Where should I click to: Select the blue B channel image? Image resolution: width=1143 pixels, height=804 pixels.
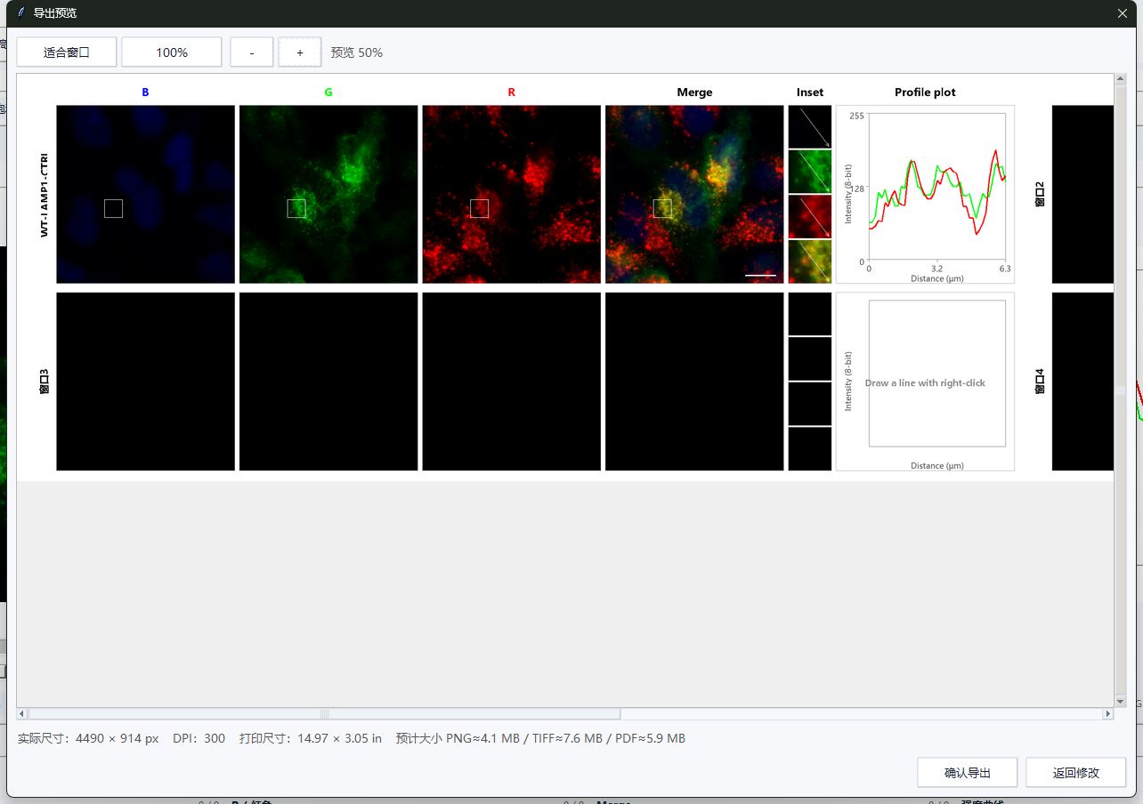(145, 194)
